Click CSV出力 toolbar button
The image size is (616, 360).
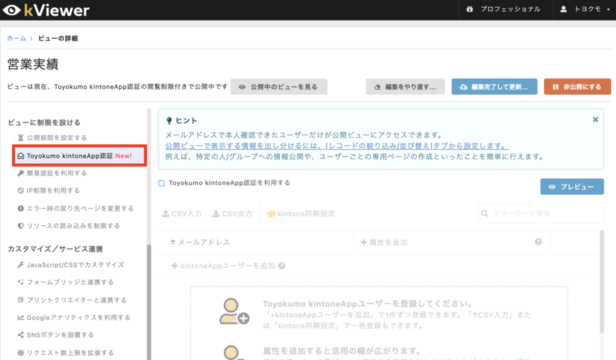232,214
